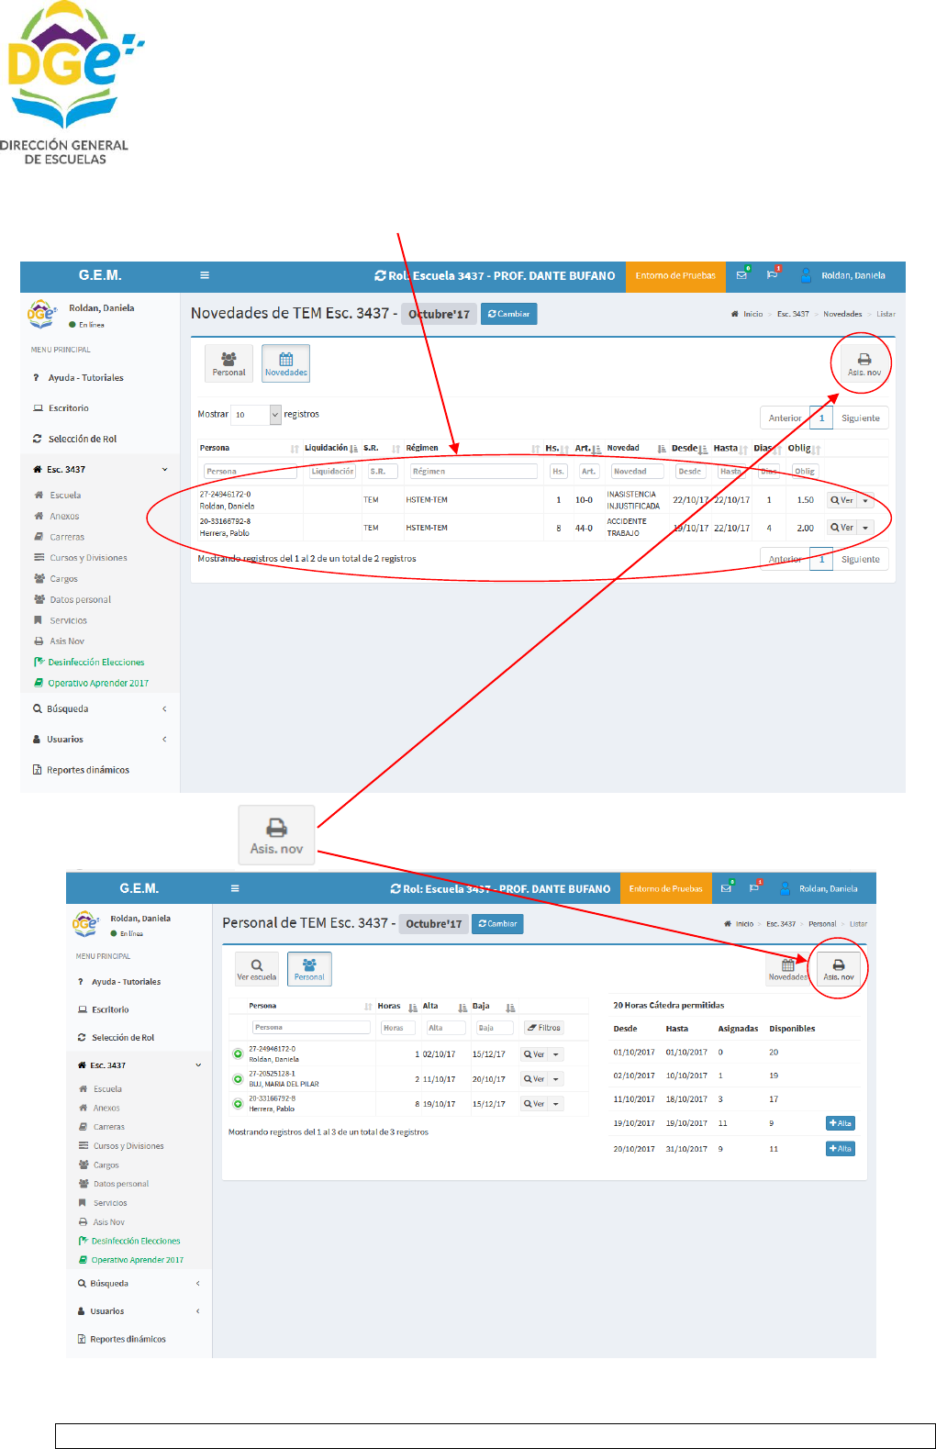Sort by Liquidación column in Novedades table
The height and width of the screenshot is (1449, 936).
(x=331, y=448)
